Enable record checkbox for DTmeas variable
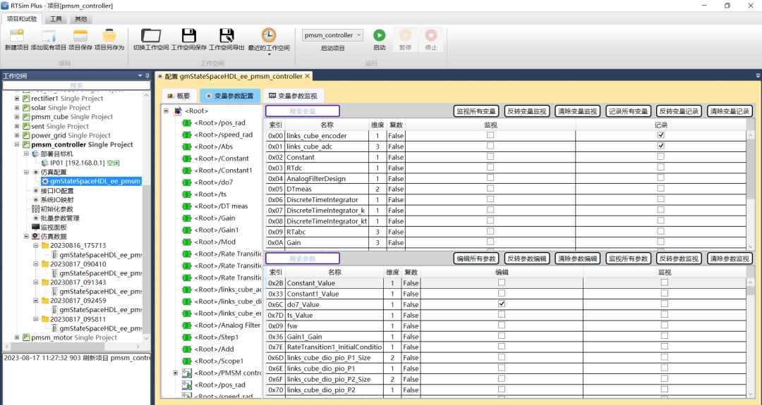The height and width of the screenshot is (405, 762). tap(660, 189)
